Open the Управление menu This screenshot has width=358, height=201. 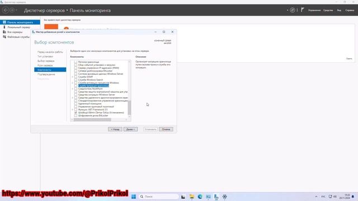pyautogui.click(x=314, y=10)
